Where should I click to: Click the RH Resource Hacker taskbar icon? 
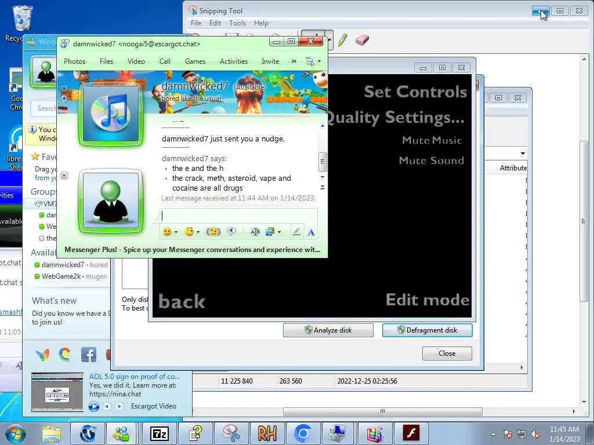(267, 434)
